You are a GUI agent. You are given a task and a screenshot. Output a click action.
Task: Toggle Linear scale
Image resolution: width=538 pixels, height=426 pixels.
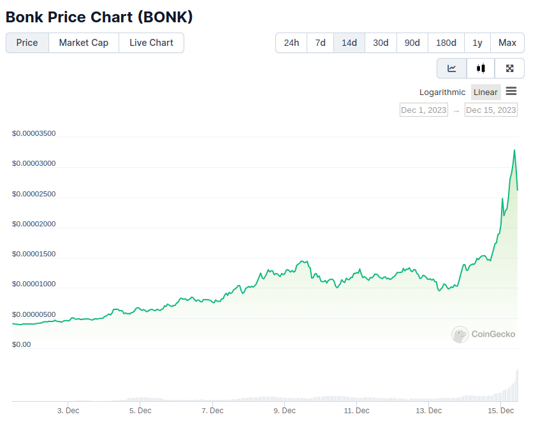[486, 92]
